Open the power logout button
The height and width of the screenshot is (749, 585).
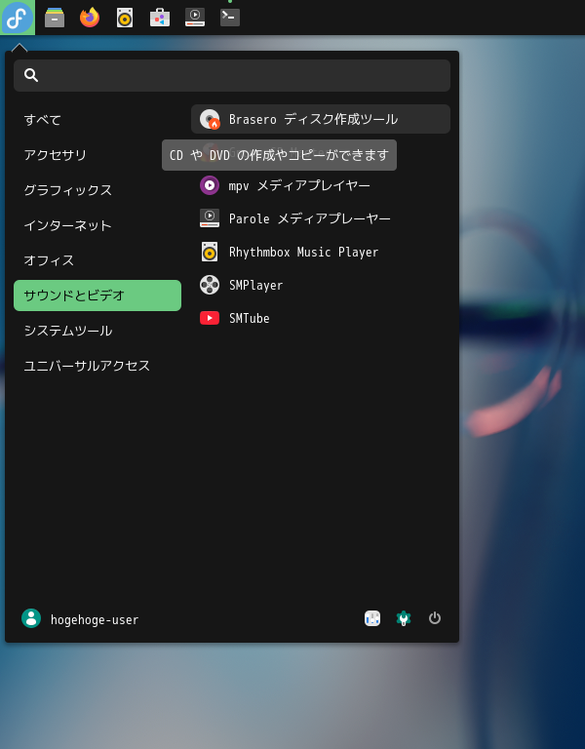click(435, 618)
